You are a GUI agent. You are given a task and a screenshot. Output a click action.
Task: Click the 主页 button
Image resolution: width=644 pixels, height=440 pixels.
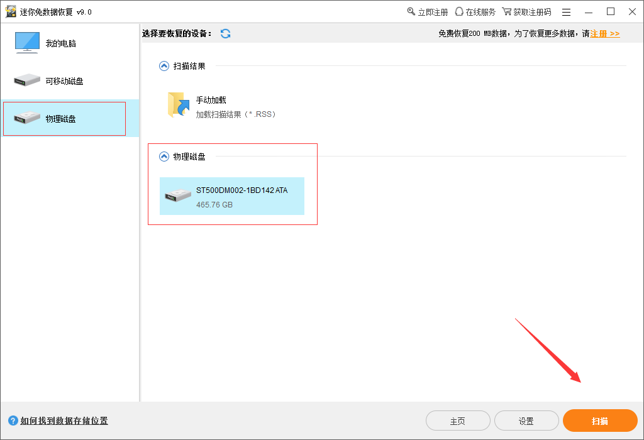(x=458, y=421)
